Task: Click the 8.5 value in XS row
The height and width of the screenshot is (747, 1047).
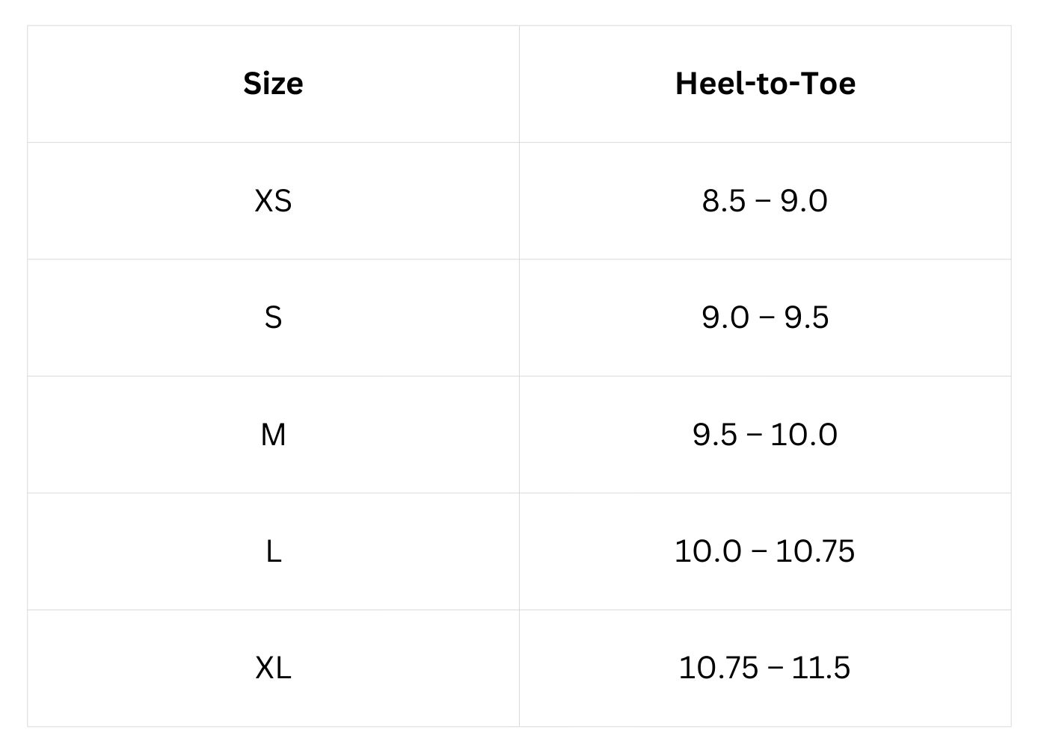Action: [x=723, y=201]
